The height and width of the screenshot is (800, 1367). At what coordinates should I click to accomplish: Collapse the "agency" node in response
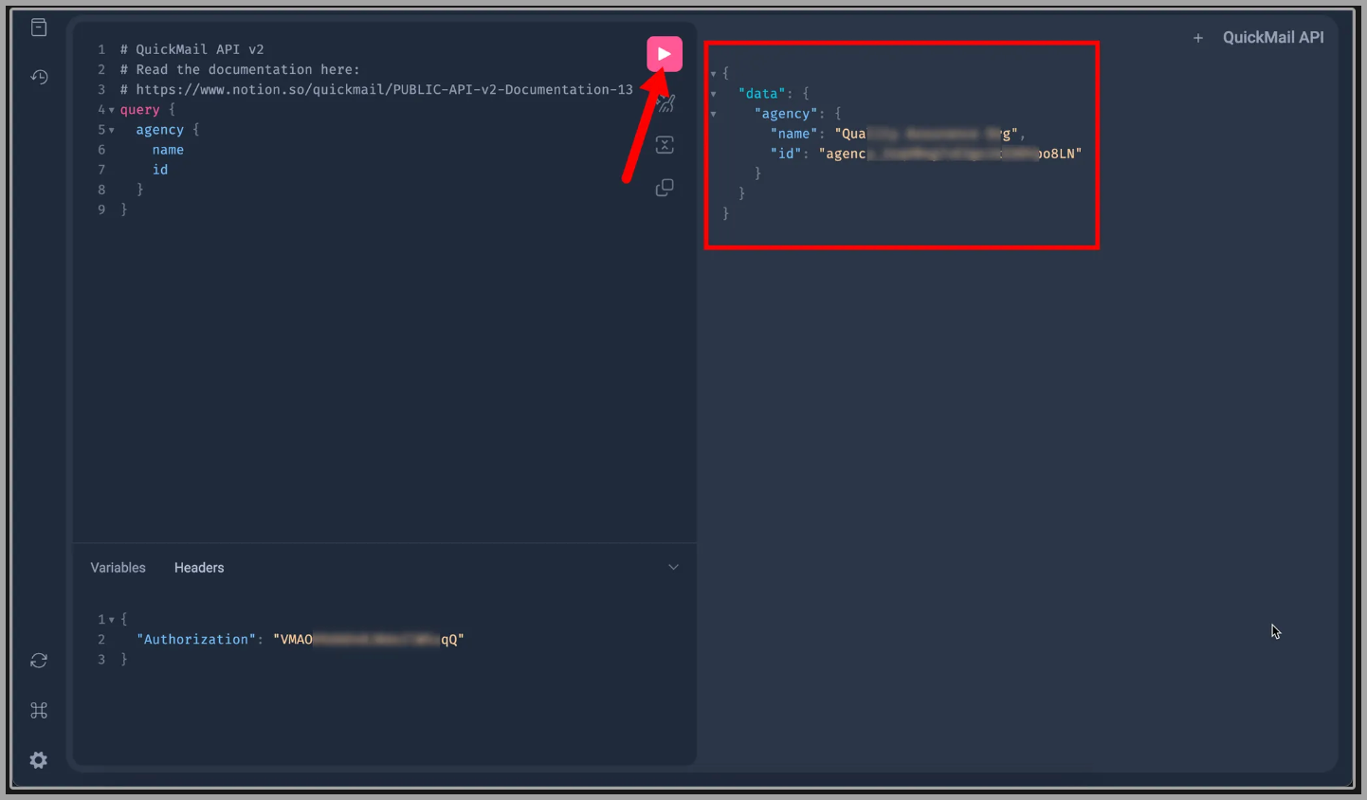714,114
